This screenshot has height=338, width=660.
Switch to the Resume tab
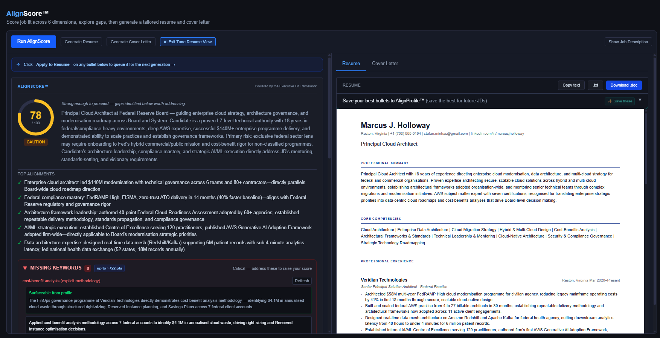point(351,64)
